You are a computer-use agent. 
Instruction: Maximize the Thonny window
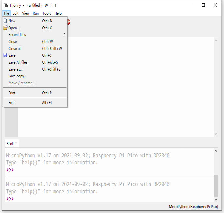click(203, 5)
